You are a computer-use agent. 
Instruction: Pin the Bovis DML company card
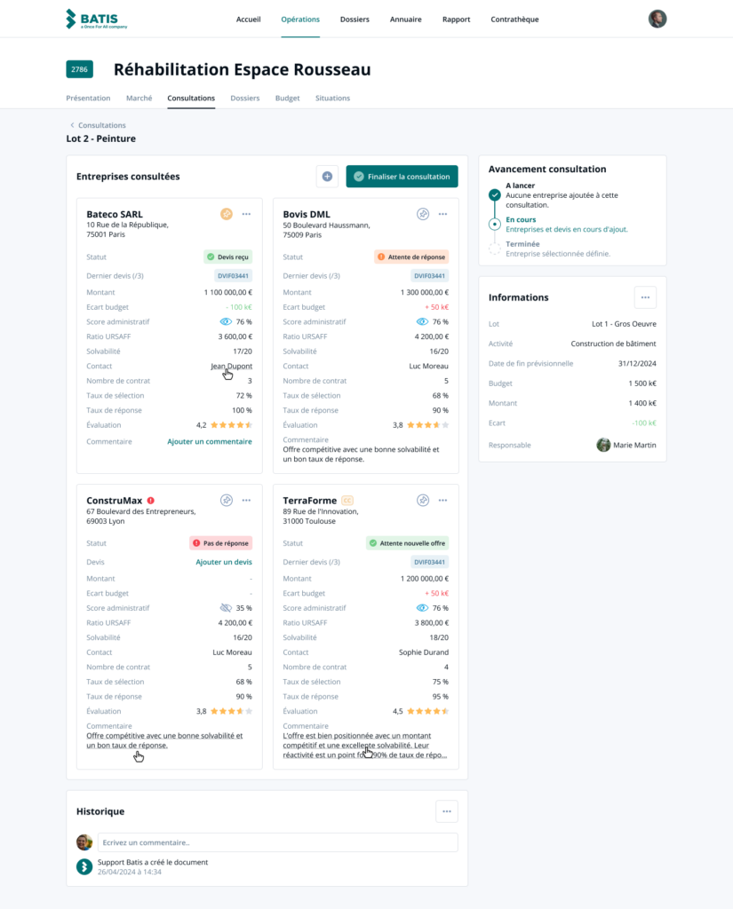(423, 214)
